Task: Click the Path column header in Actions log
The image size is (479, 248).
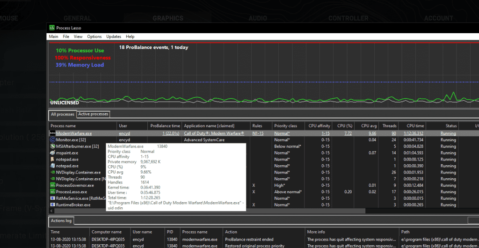Action: [439, 232]
